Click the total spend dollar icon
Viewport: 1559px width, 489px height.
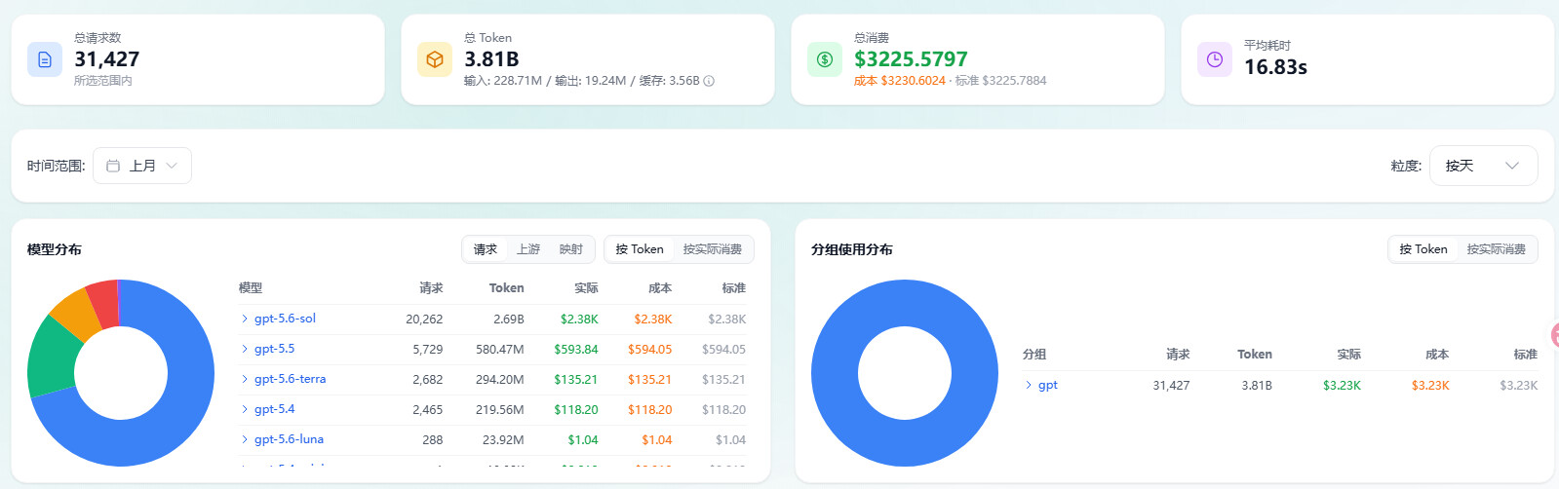[825, 59]
